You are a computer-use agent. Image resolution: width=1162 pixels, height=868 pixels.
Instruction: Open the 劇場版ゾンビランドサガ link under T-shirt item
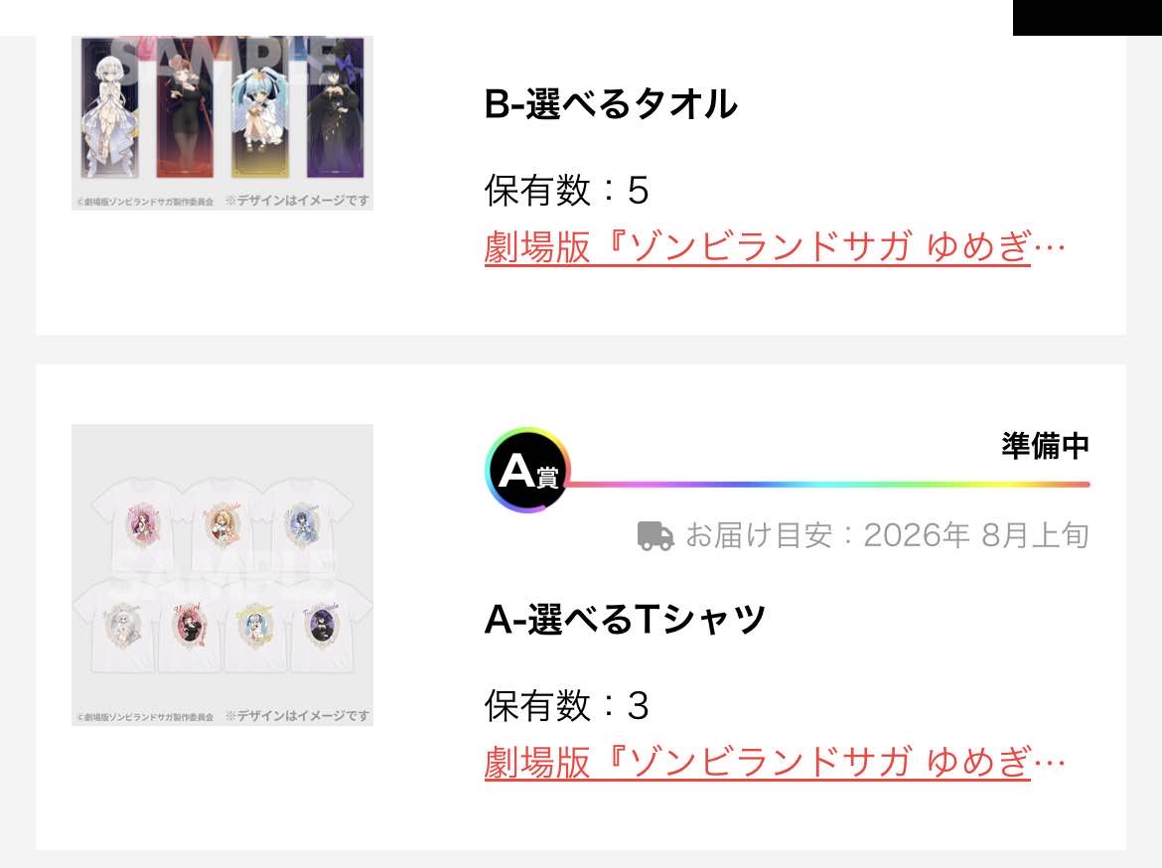pyautogui.click(x=775, y=762)
